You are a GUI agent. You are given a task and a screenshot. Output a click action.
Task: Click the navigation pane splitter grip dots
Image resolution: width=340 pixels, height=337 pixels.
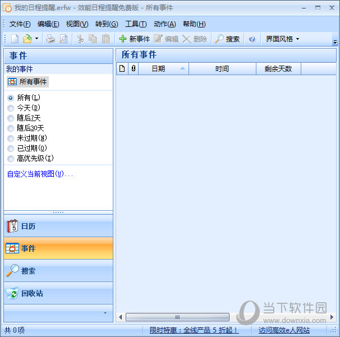[x=58, y=213]
